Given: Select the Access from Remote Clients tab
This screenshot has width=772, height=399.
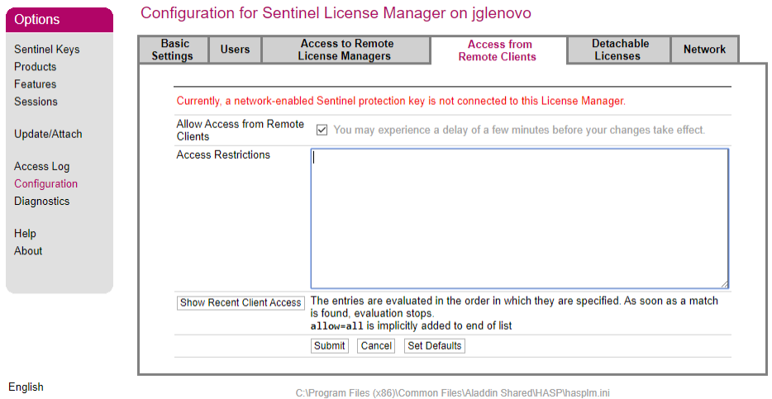Looking at the screenshot, I should 498,50.
